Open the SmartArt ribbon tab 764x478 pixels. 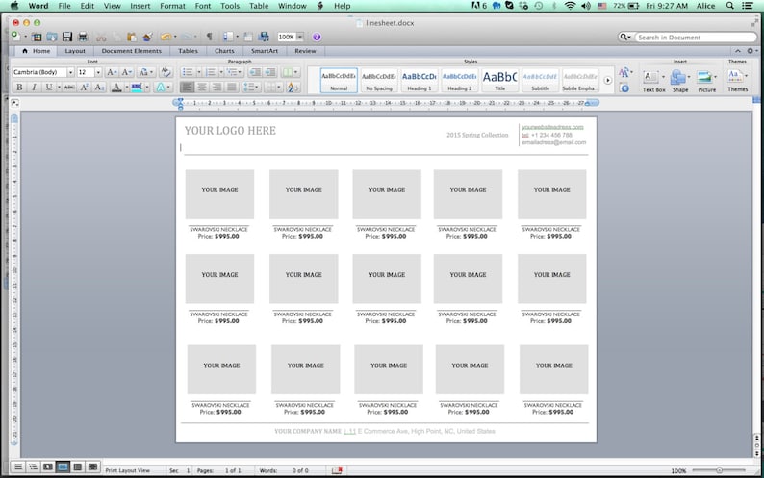[x=265, y=51]
